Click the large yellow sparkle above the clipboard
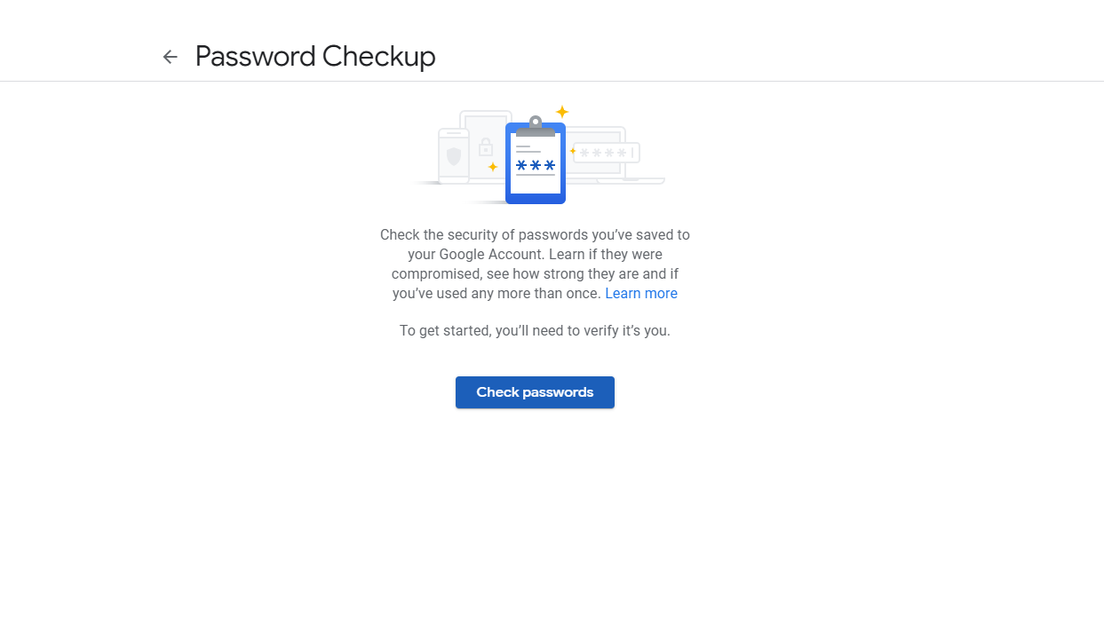The image size is (1104, 624). pyautogui.click(x=561, y=112)
